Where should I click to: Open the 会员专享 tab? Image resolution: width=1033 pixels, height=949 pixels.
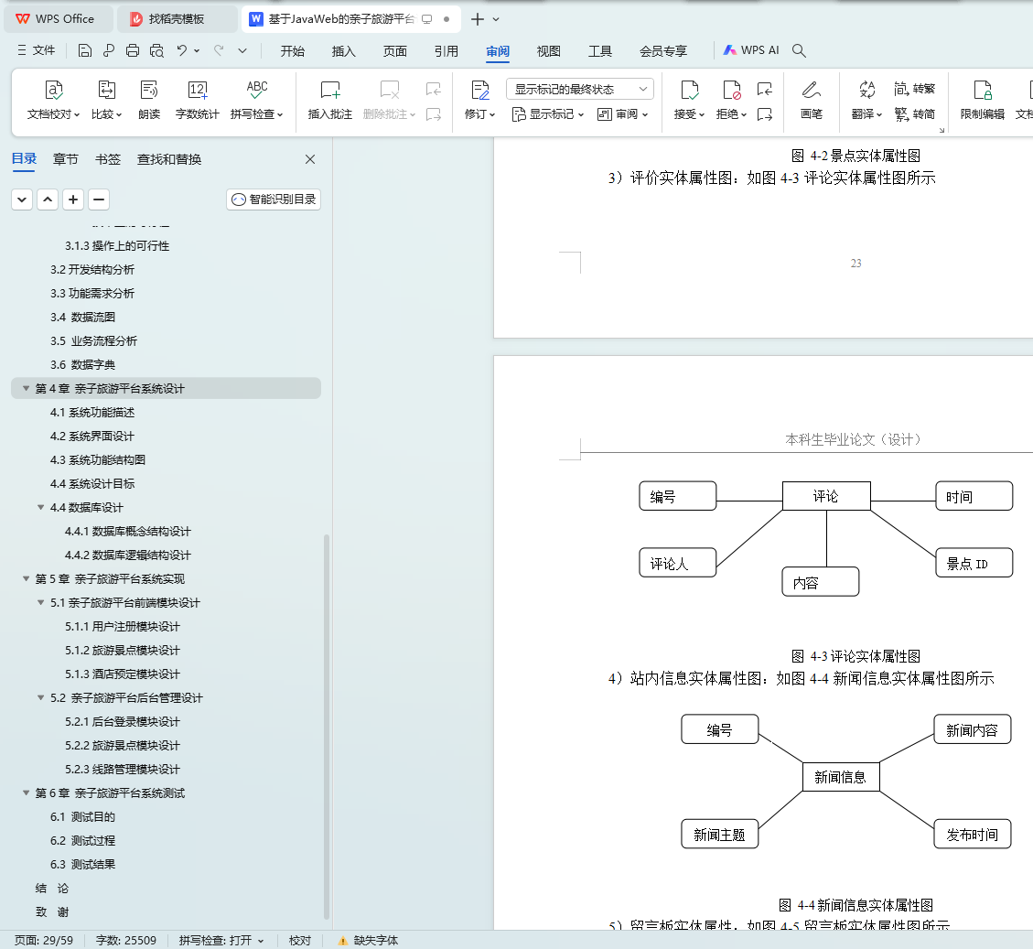(x=662, y=50)
